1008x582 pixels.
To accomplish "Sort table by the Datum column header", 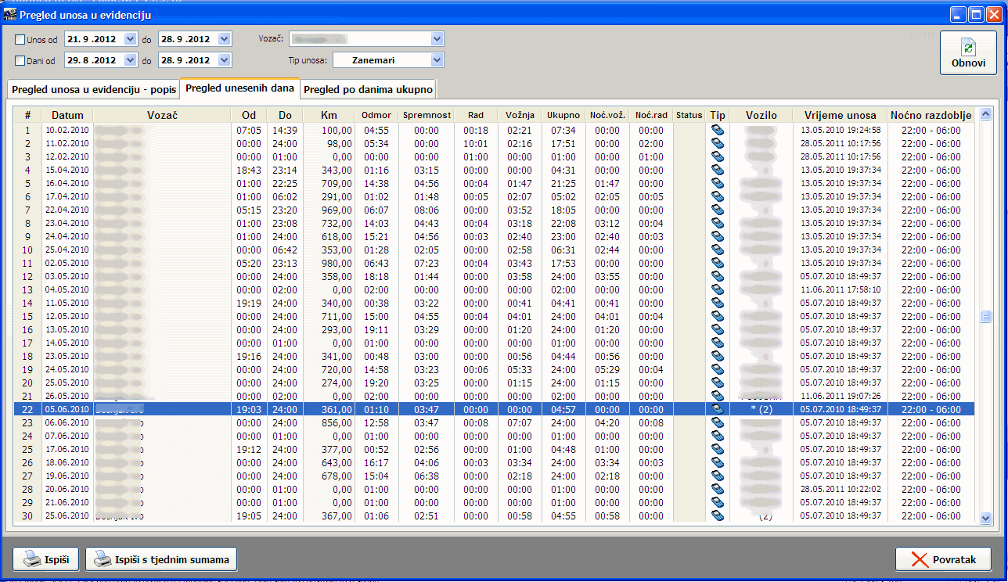I will (67, 115).
